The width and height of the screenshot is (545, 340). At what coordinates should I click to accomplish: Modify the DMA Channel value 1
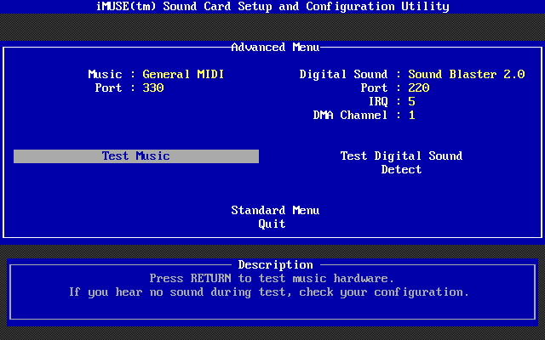411,116
